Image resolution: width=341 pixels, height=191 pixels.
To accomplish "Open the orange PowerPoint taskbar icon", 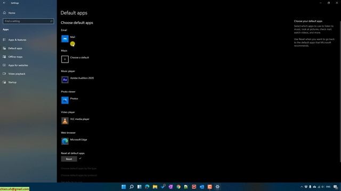I will coord(209,187).
